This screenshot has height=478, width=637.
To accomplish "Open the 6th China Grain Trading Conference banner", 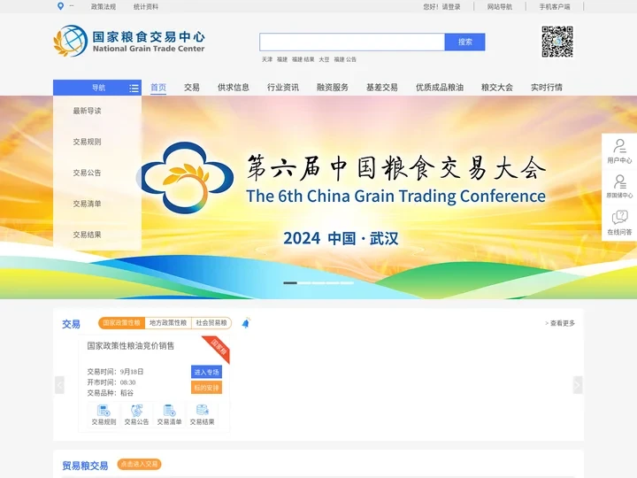I will pos(318,197).
